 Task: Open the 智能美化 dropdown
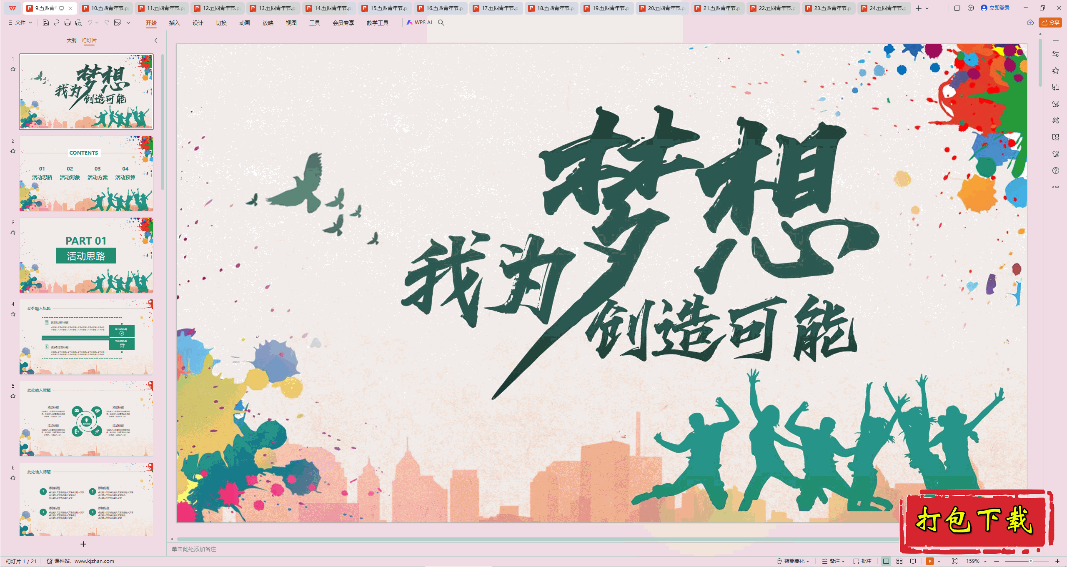coord(793,561)
